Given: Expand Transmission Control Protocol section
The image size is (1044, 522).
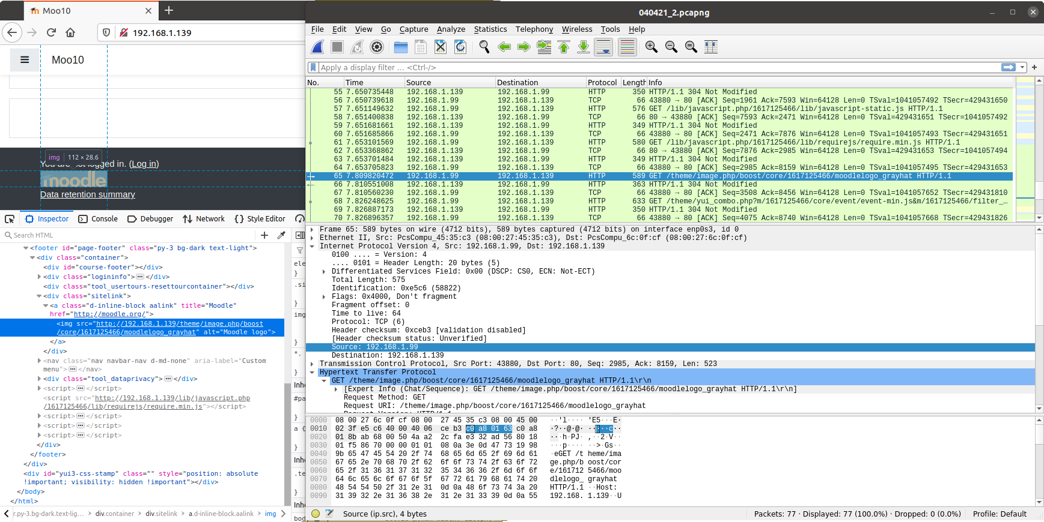Looking at the screenshot, I should (312, 364).
